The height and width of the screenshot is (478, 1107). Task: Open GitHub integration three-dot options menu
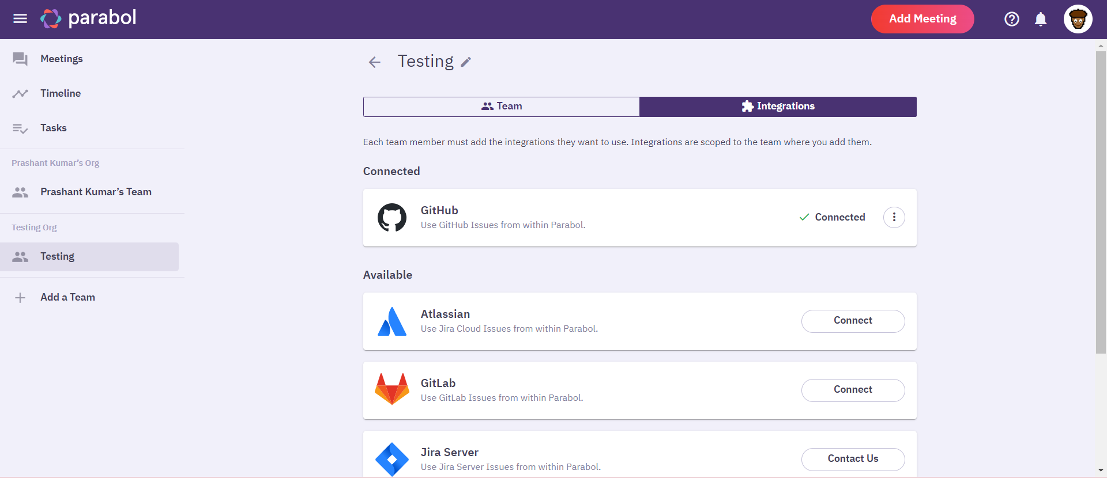tap(894, 217)
